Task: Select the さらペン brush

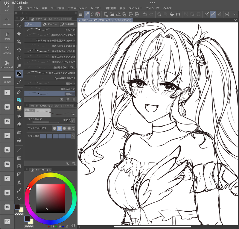Action: [x=50, y=30]
